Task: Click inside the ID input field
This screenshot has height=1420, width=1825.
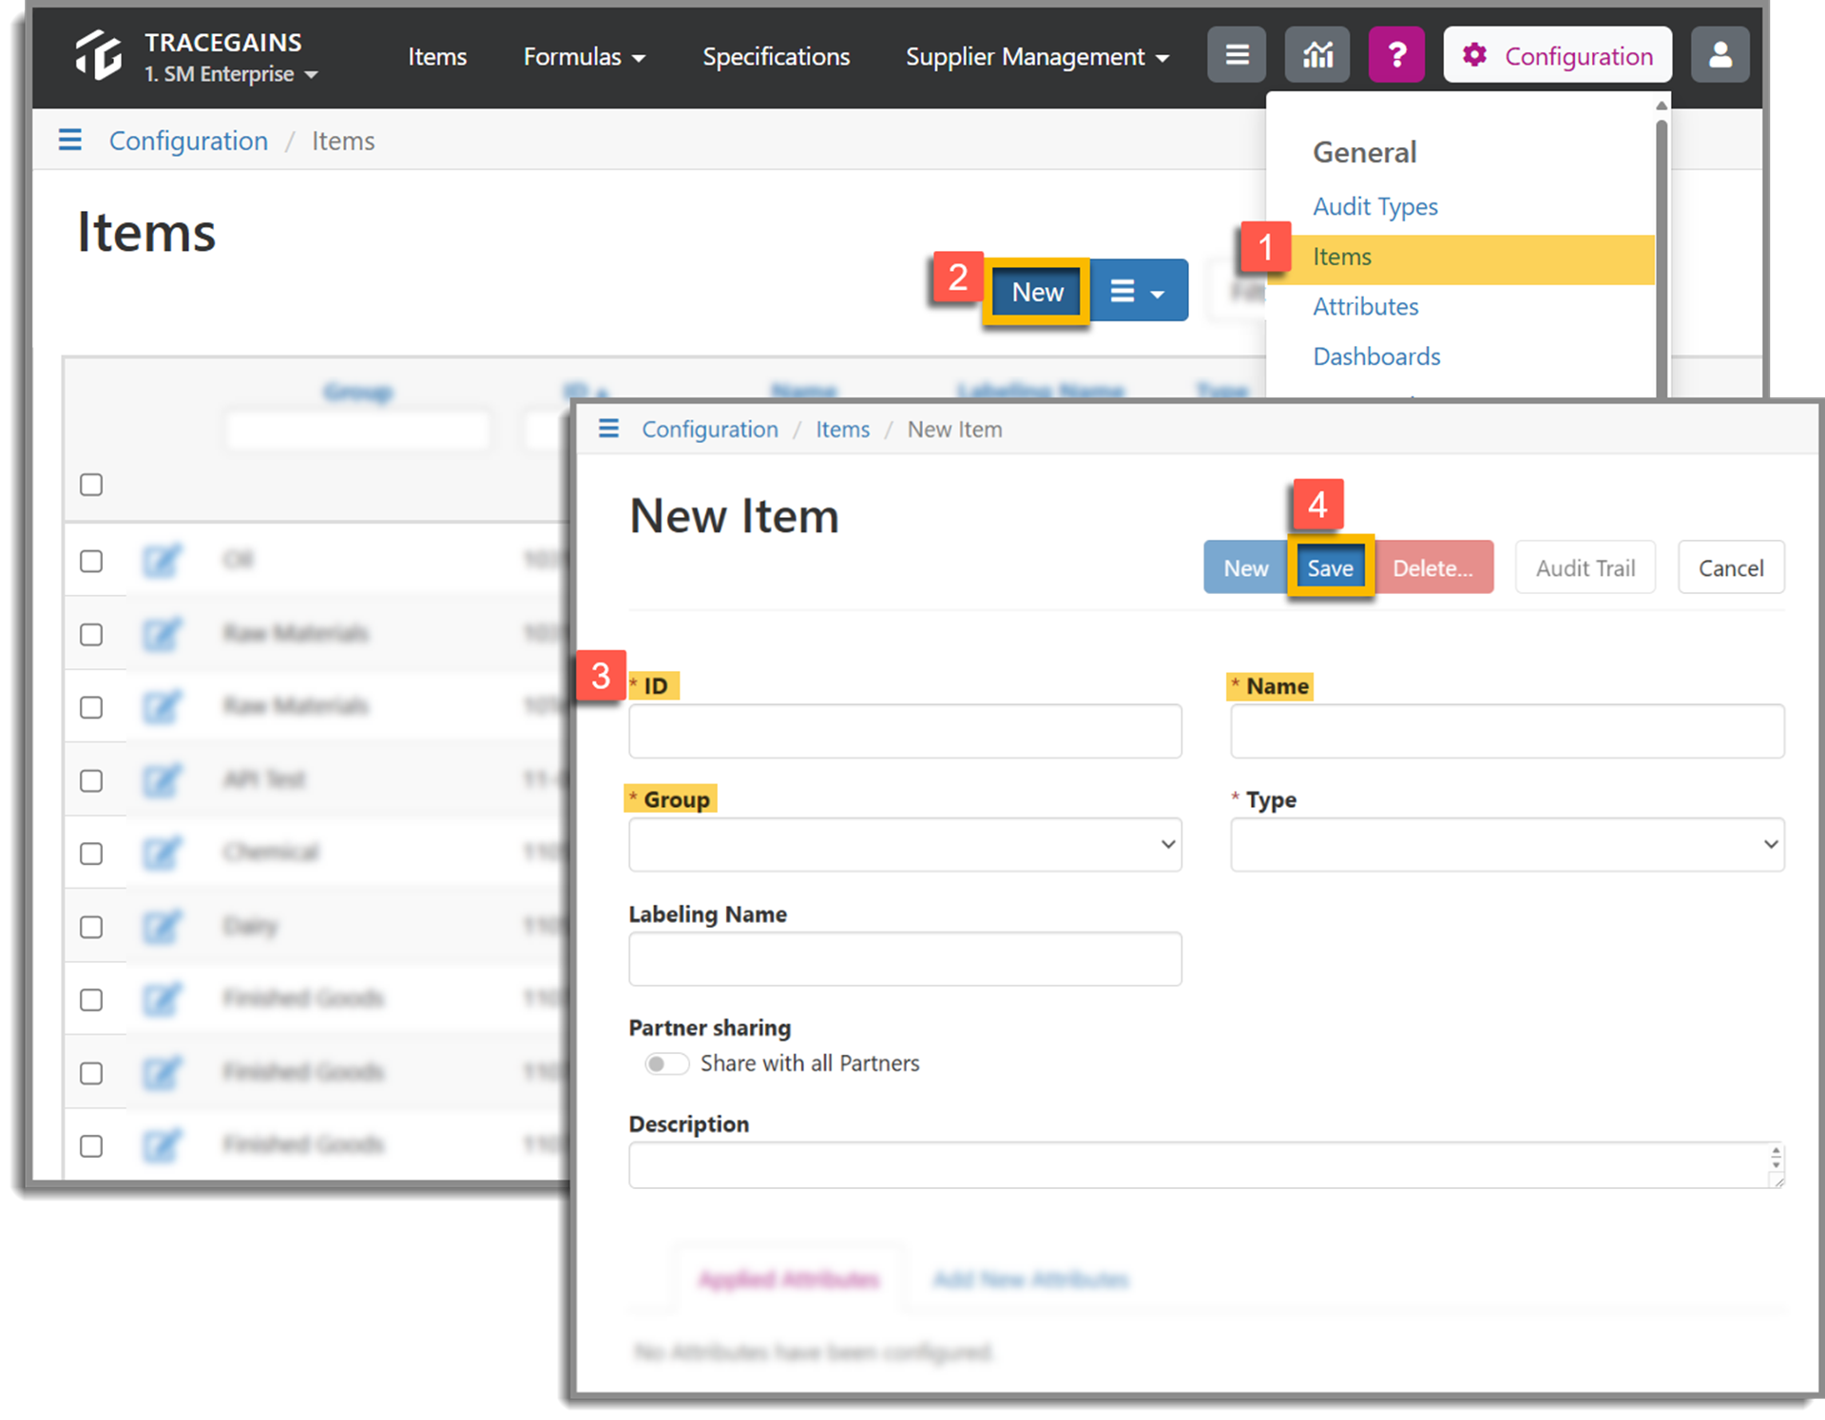Action: point(904,731)
